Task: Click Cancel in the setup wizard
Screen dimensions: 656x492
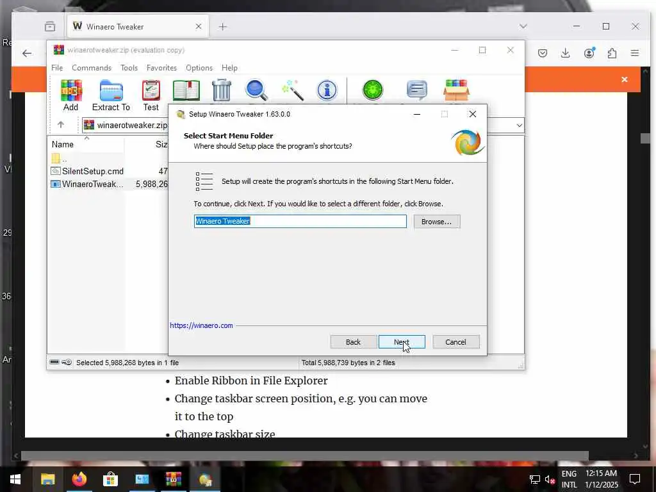Action: click(456, 342)
